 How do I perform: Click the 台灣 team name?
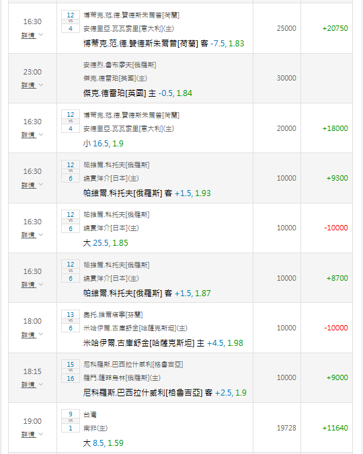90,414
